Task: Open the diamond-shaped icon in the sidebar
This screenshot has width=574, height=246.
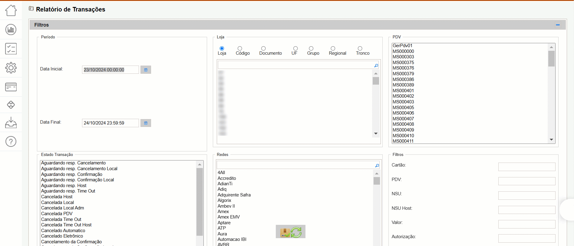Action: [11, 105]
